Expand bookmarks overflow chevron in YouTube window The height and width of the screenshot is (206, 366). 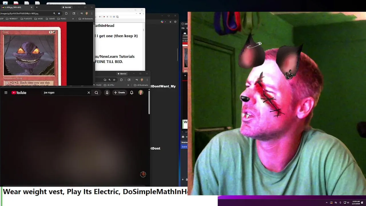pos(128,85)
